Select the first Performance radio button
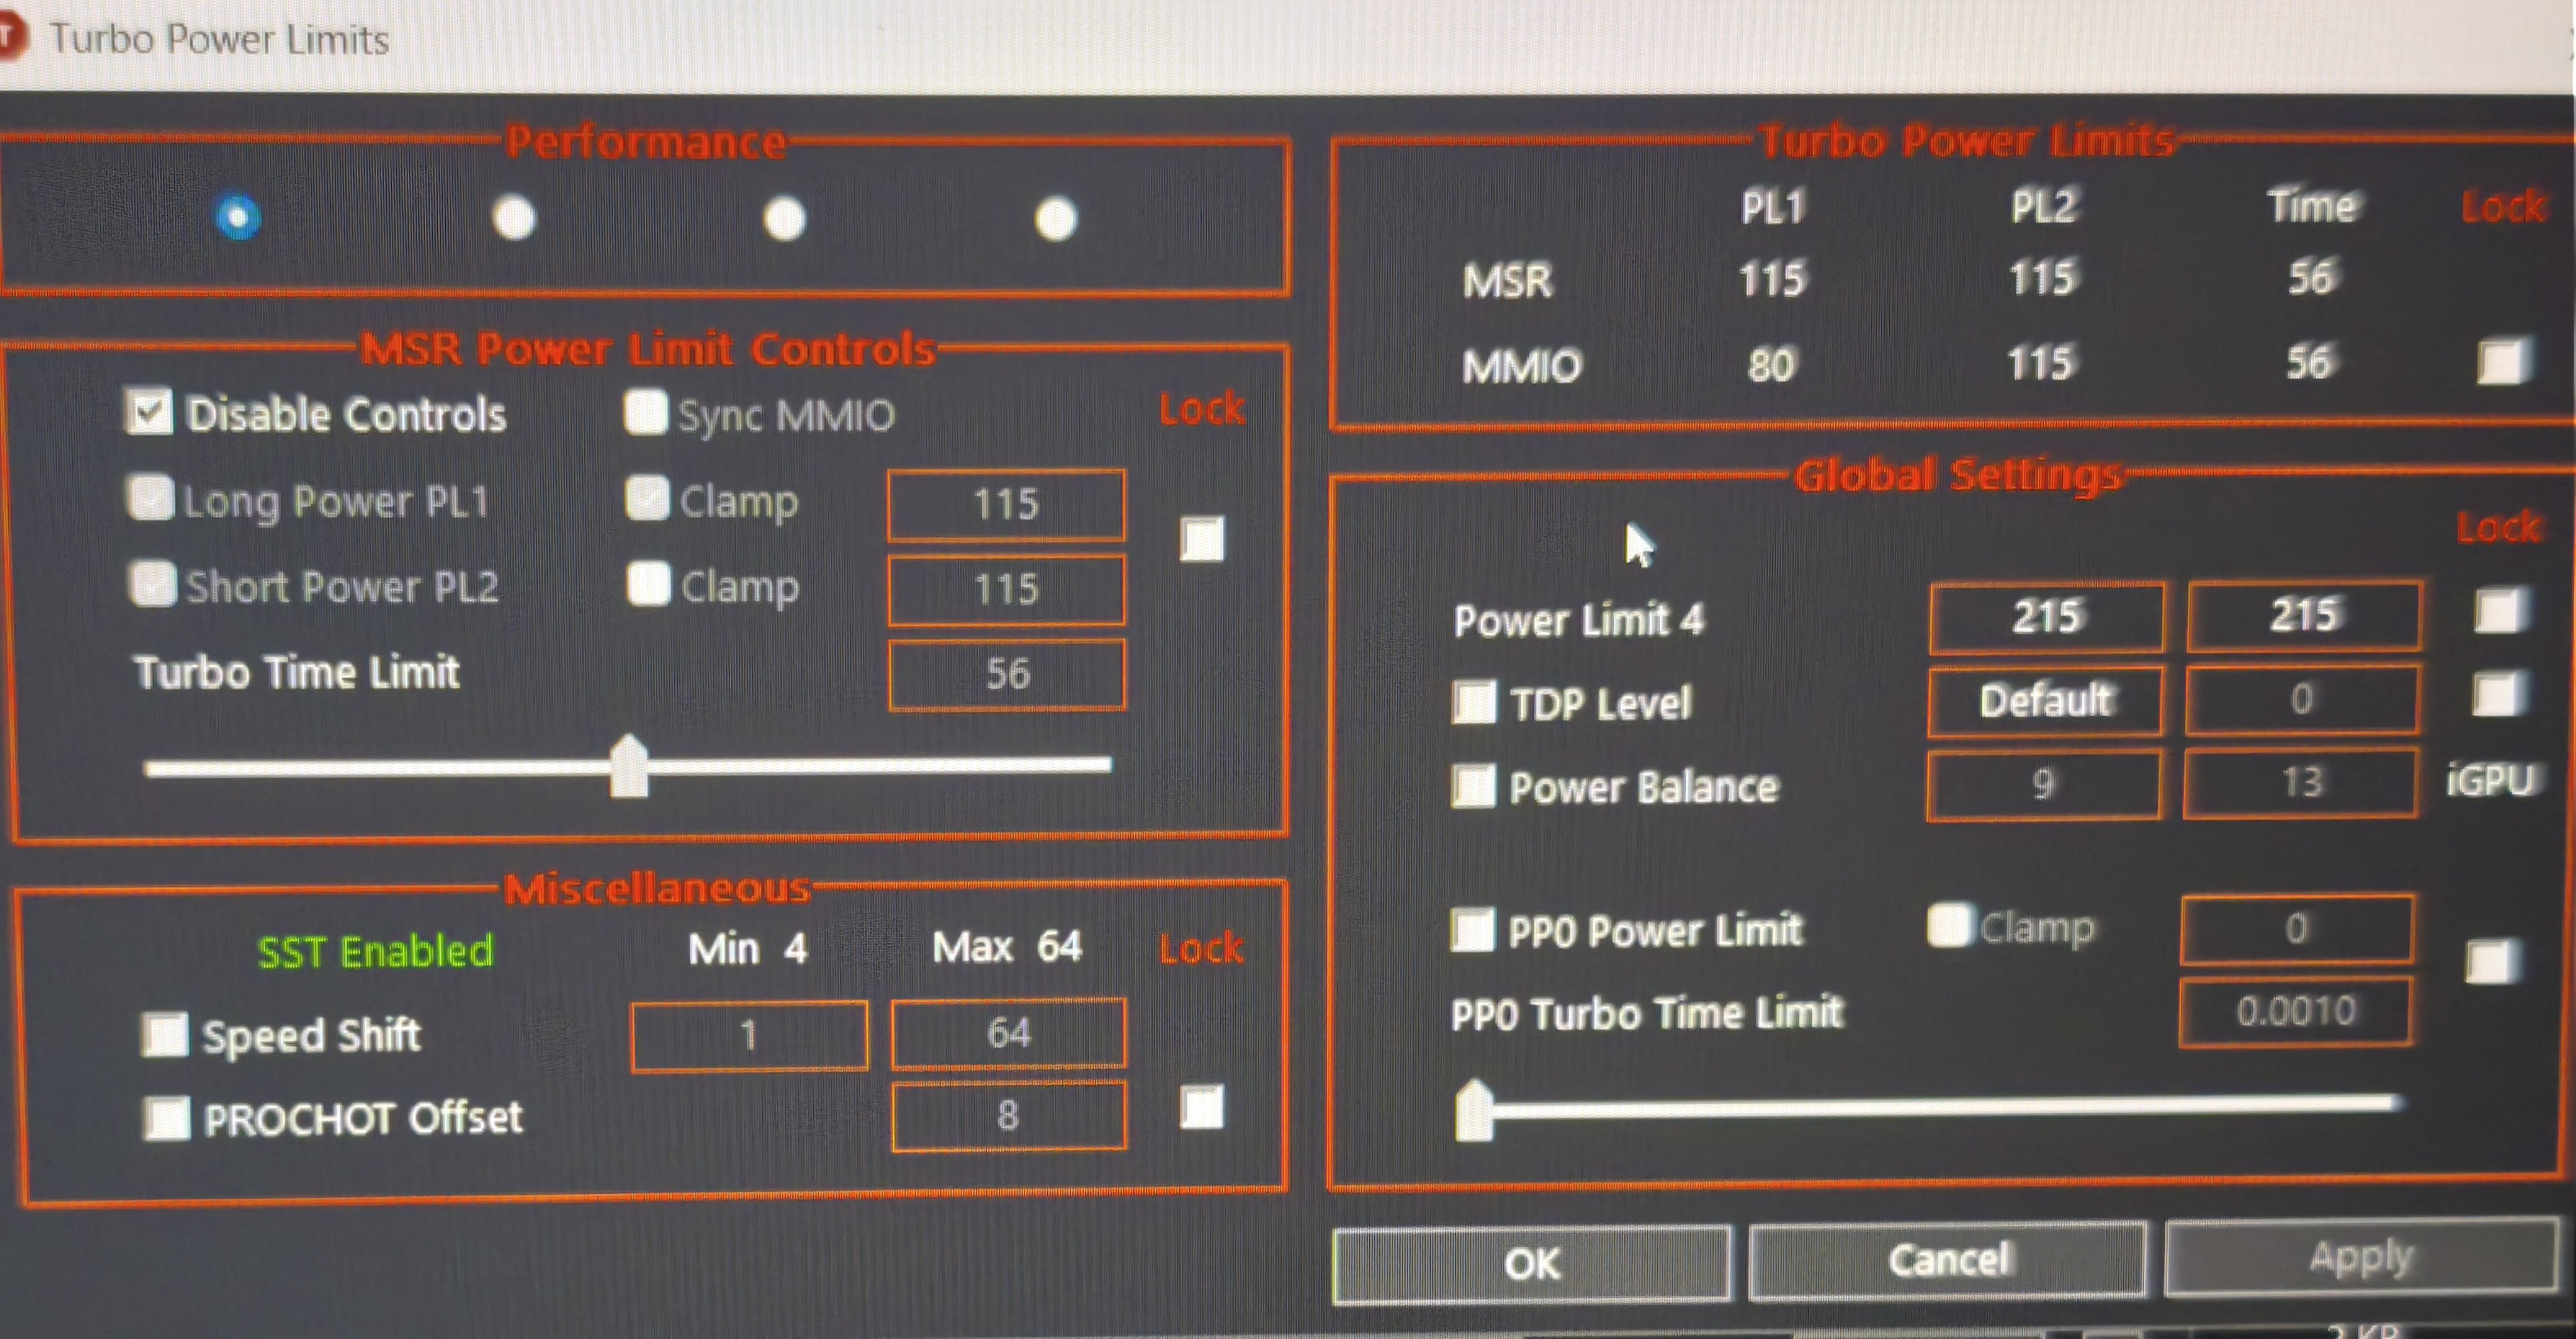Screen dimensions: 2576x1339 [x=238, y=217]
